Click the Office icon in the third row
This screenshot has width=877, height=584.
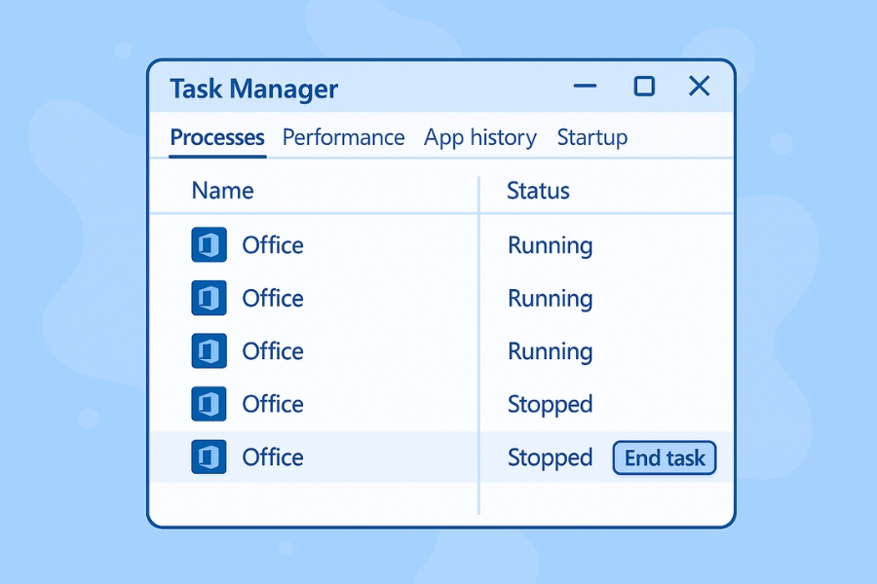click(x=209, y=351)
